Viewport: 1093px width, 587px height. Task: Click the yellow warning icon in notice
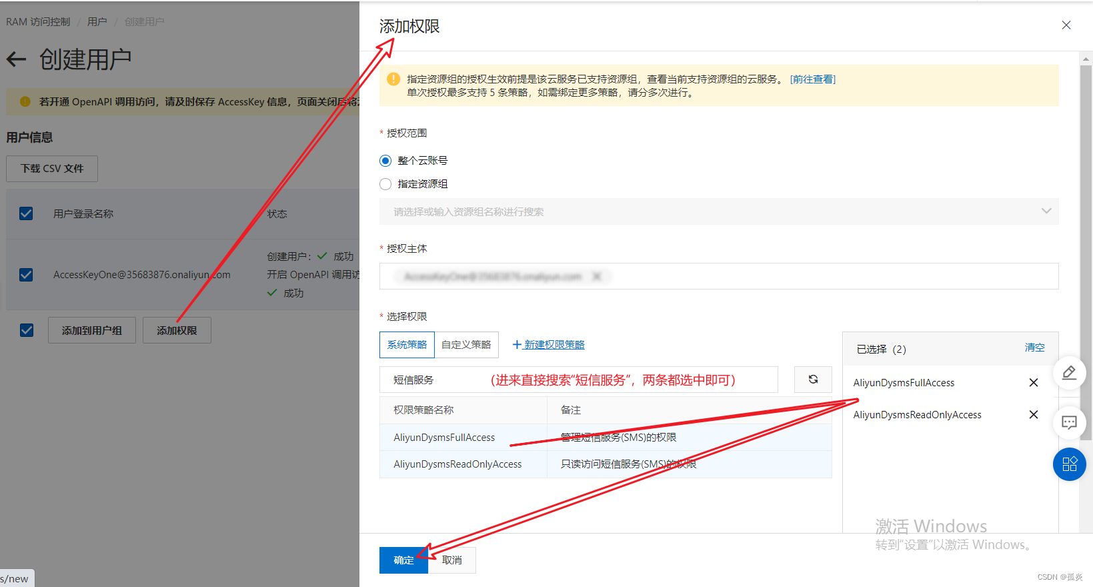coord(393,79)
